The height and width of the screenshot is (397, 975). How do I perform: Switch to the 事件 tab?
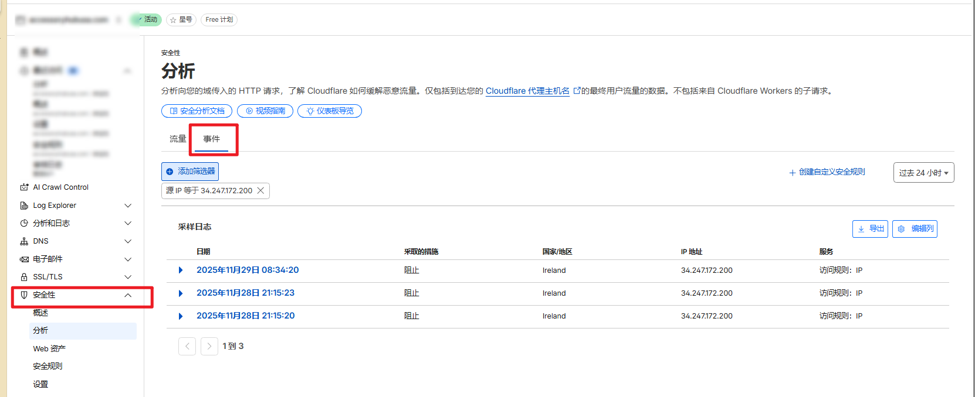tap(212, 139)
